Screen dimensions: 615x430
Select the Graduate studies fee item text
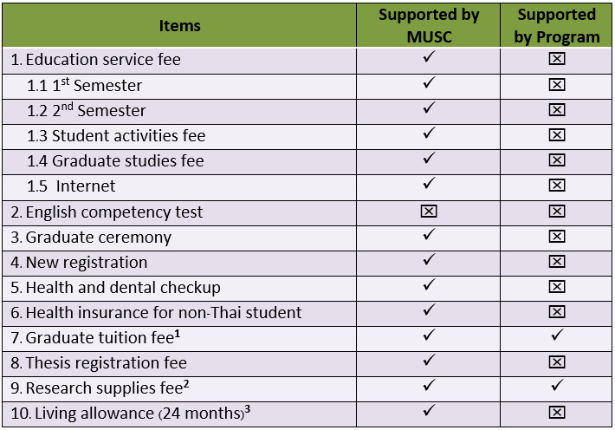(x=127, y=160)
